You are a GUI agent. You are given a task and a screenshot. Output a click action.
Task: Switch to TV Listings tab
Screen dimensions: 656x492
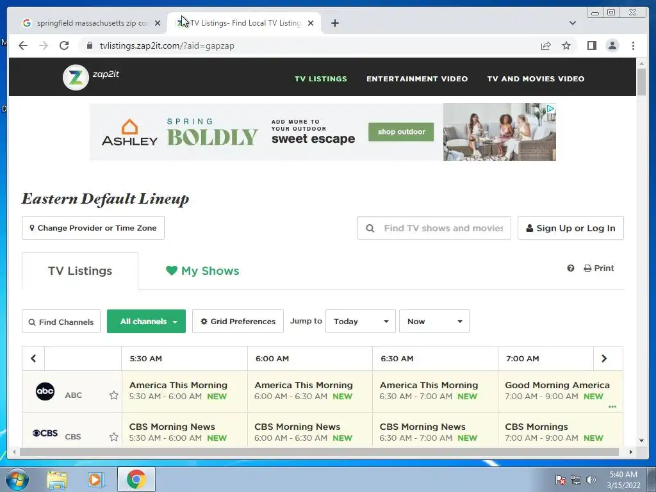click(x=80, y=271)
